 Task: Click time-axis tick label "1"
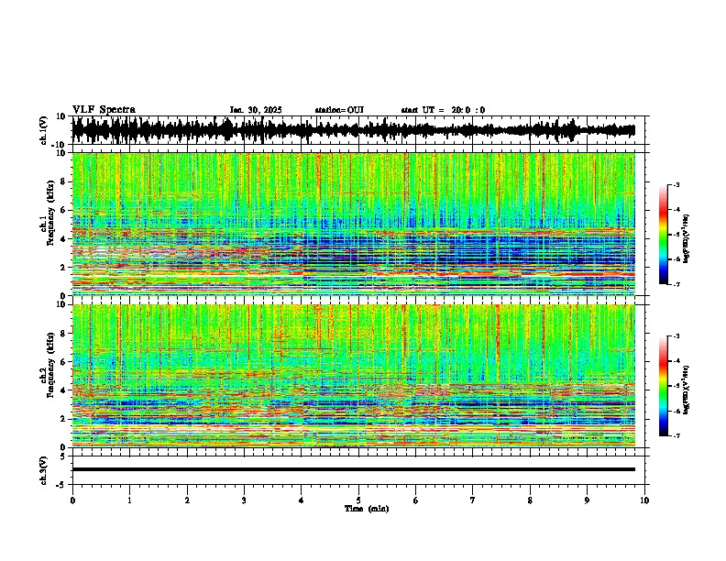[x=129, y=500]
